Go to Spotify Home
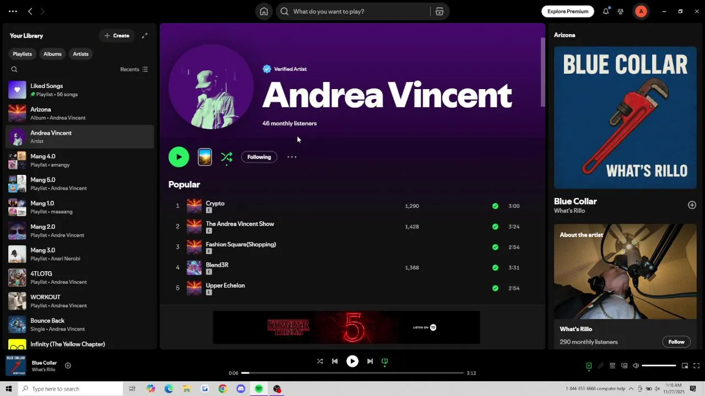Screen dimensions: 705x396 click(264, 12)
